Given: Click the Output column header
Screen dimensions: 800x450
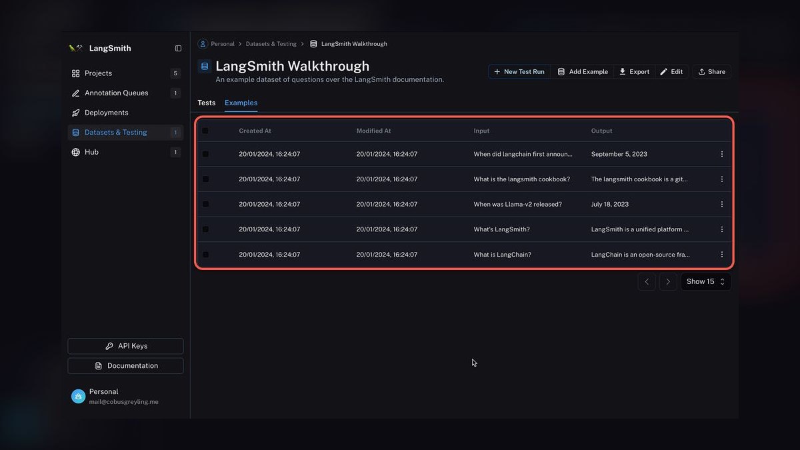Looking at the screenshot, I should pyautogui.click(x=602, y=131).
